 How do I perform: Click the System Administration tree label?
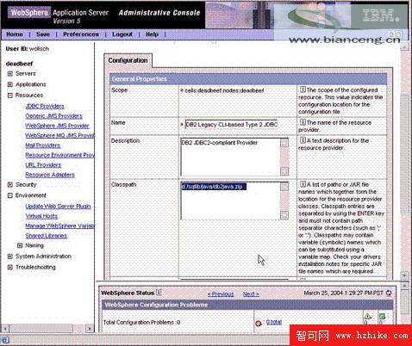(43, 256)
